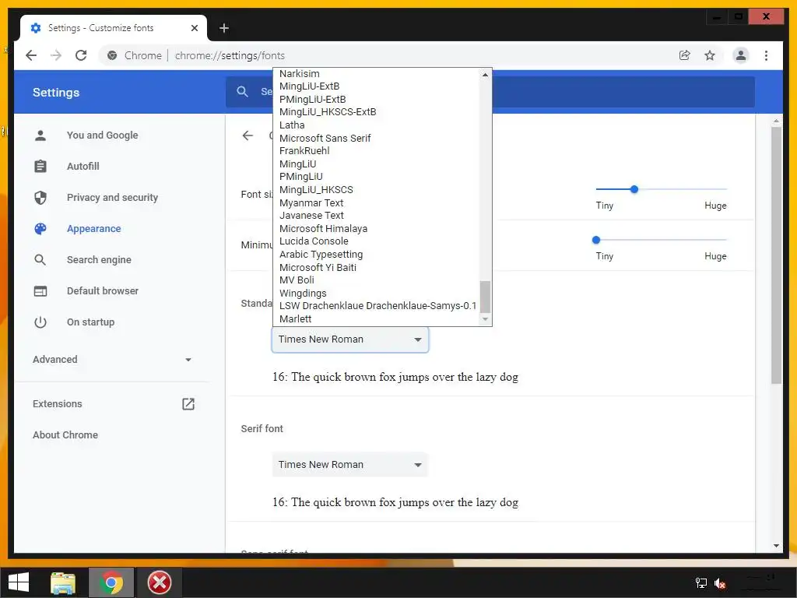797x598 pixels.
Task: Select MV Boli font option
Action: 376,280
